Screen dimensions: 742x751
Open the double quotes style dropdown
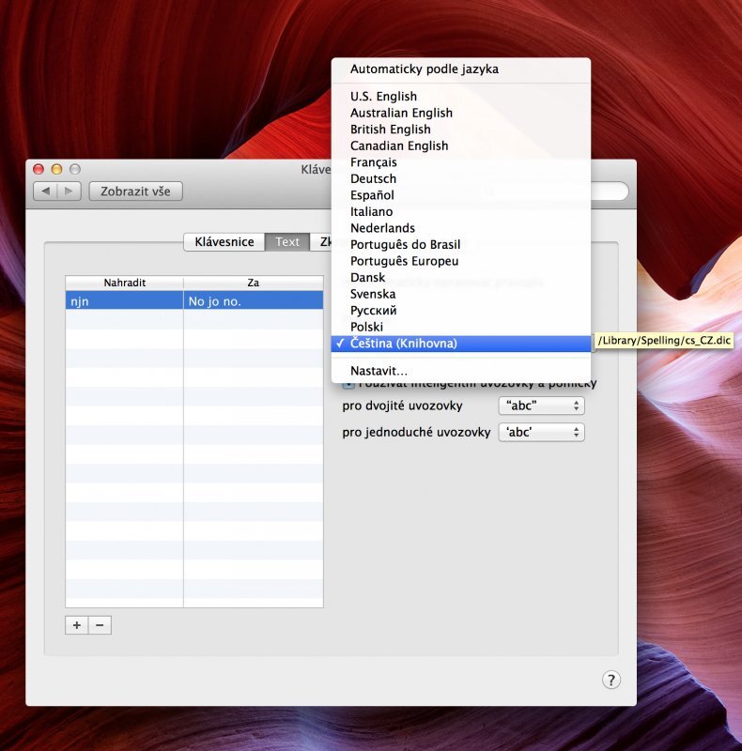(541, 406)
